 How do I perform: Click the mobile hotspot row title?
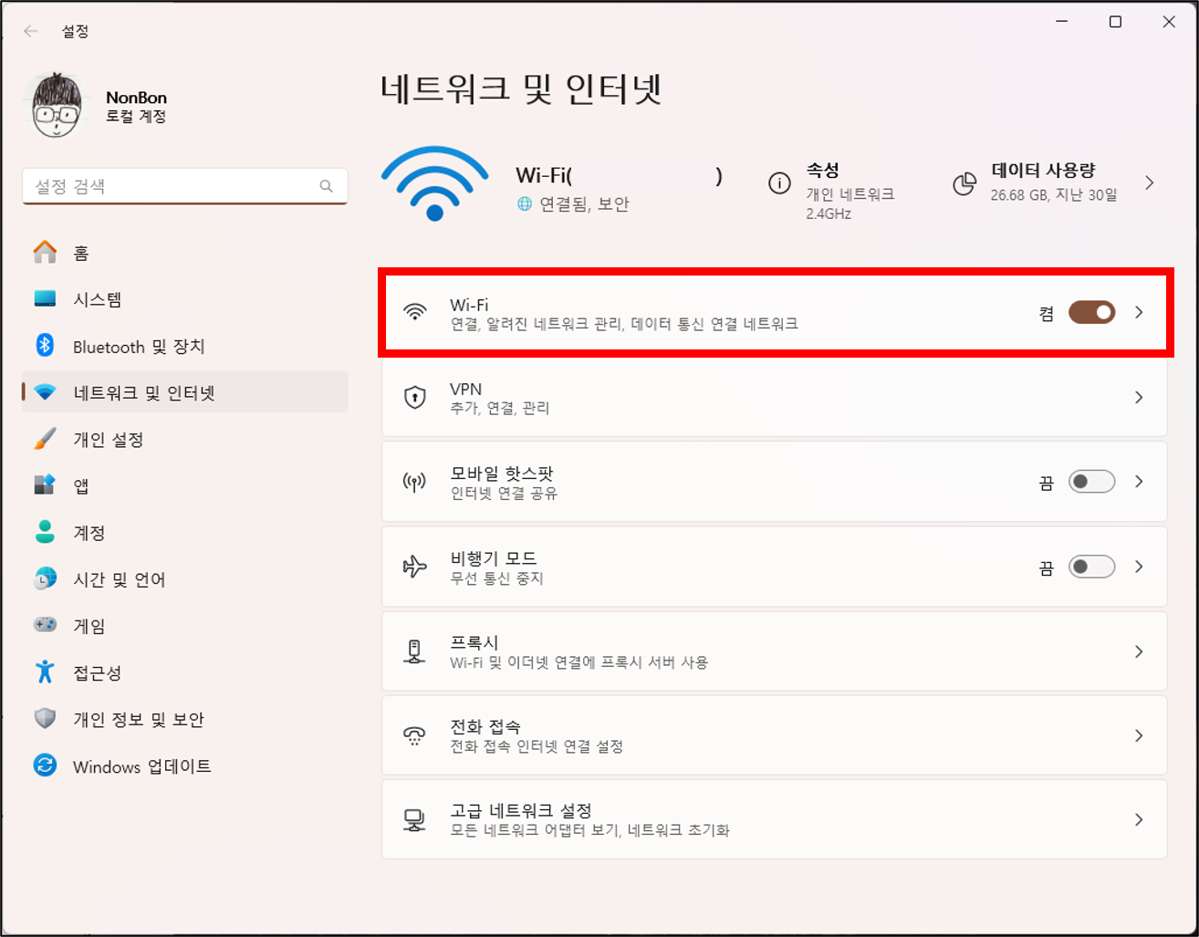click(502, 474)
